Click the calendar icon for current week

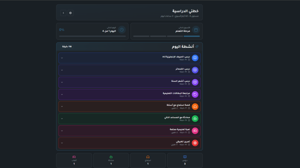[196, 29]
